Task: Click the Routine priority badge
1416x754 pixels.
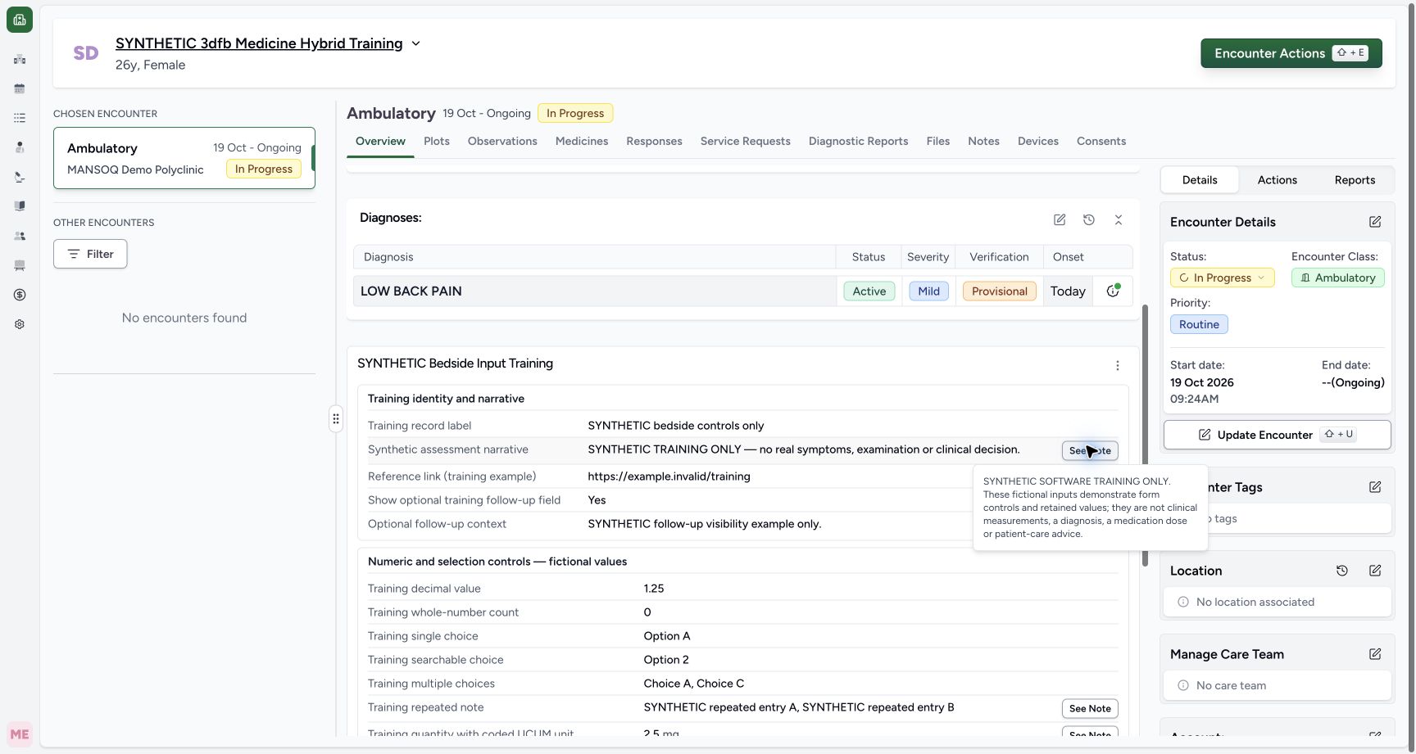Action: [1199, 324]
